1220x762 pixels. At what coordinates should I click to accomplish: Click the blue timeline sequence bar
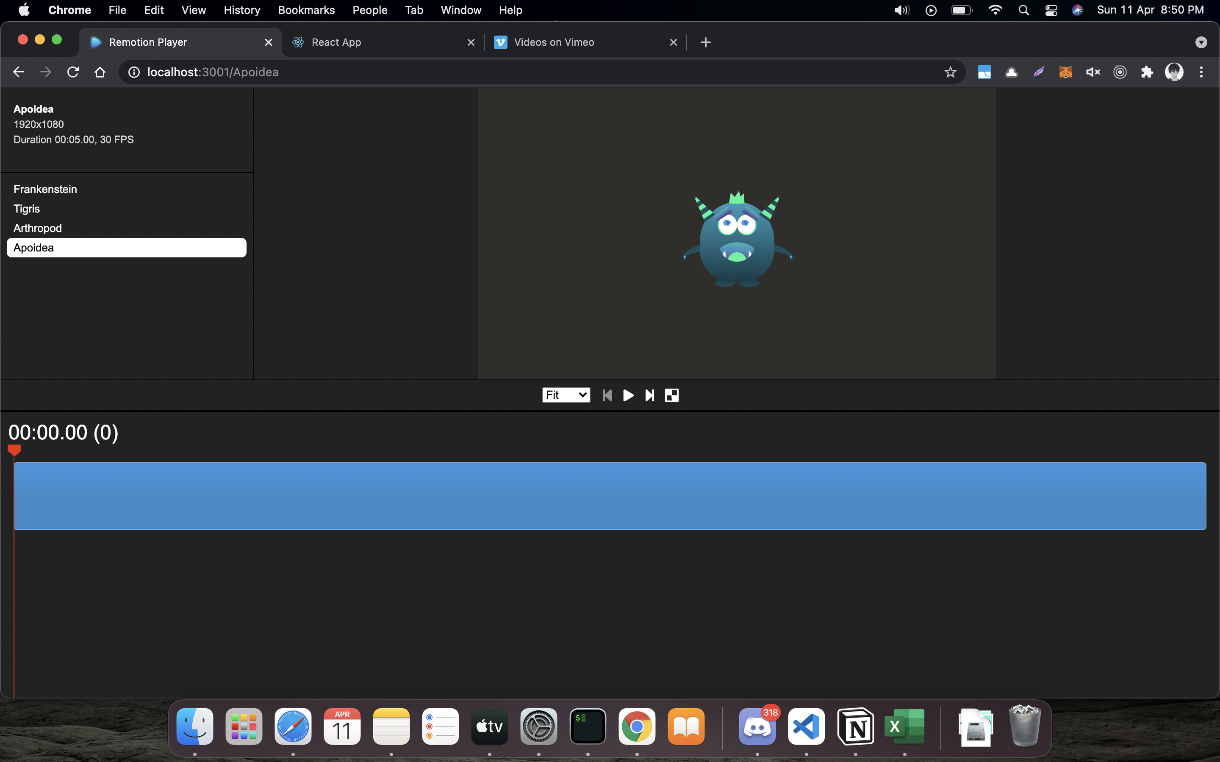[x=610, y=496]
